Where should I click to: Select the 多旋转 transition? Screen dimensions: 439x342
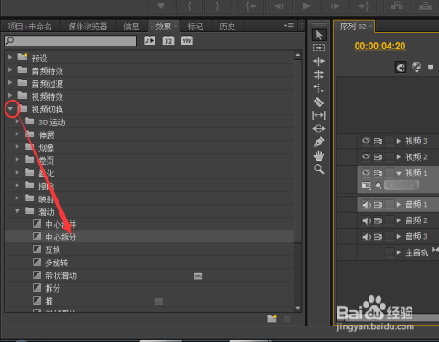point(149,262)
